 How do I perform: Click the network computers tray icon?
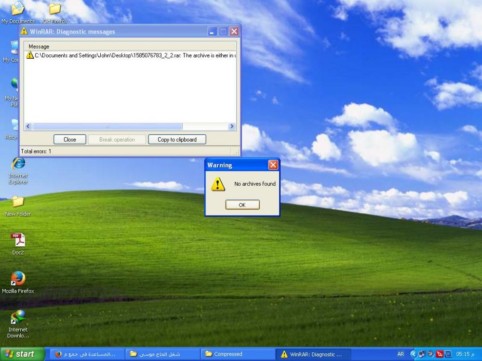422,354
